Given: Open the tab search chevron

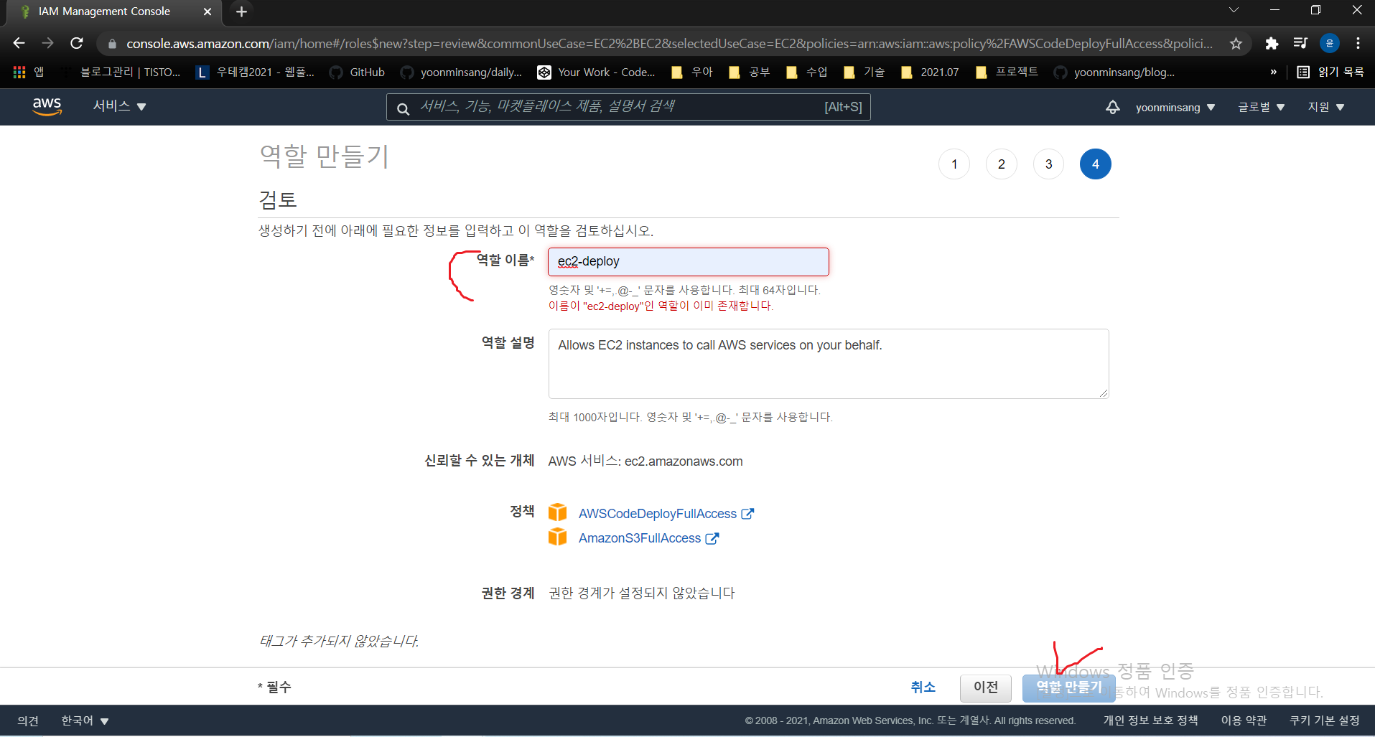Looking at the screenshot, I should (1234, 10).
